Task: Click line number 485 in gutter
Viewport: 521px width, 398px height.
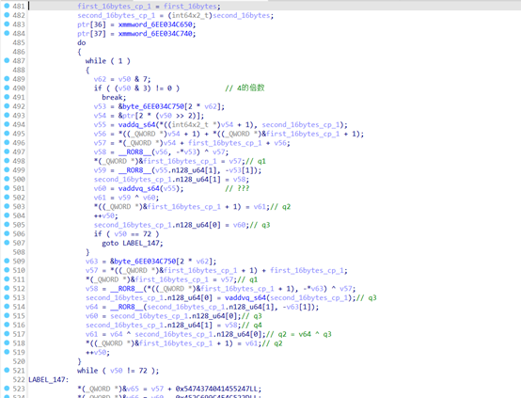Action: pyautogui.click(x=19, y=42)
